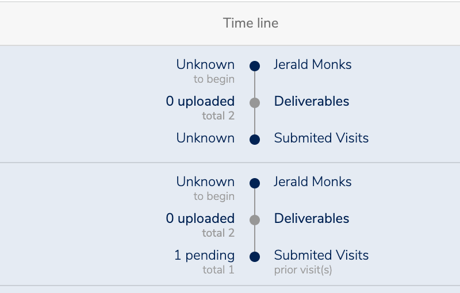Image resolution: width=460 pixels, height=293 pixels.
Task: Click '0 uploaded' text in second row
Action: pos(200,218)
